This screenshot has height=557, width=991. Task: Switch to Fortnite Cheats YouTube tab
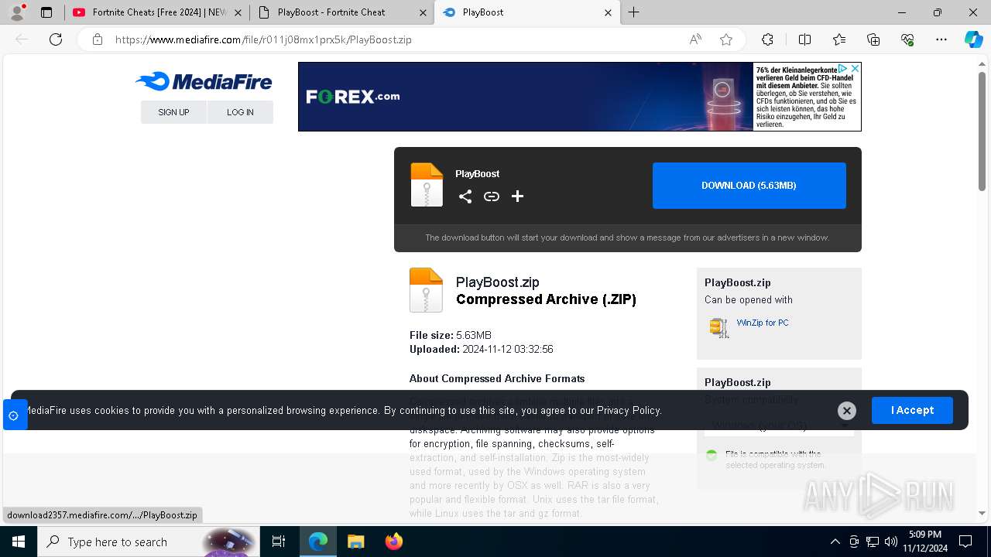157,12
